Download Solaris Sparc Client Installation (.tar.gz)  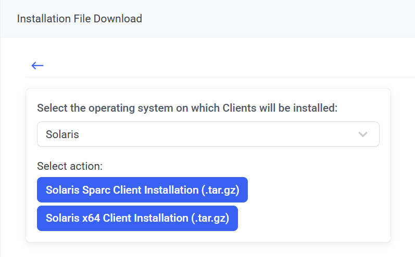tap(142, 190)
